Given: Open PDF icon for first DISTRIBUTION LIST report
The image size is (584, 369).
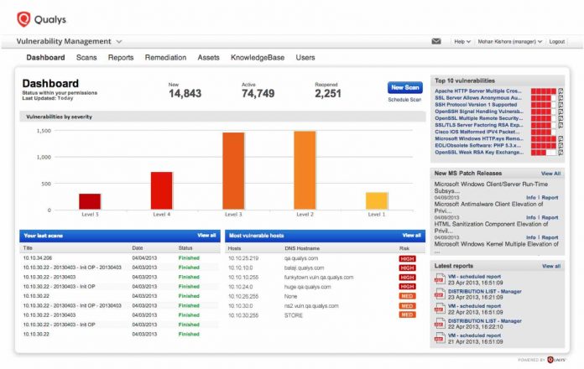Looking at the screenshot, I should click(x=440, y=294).
